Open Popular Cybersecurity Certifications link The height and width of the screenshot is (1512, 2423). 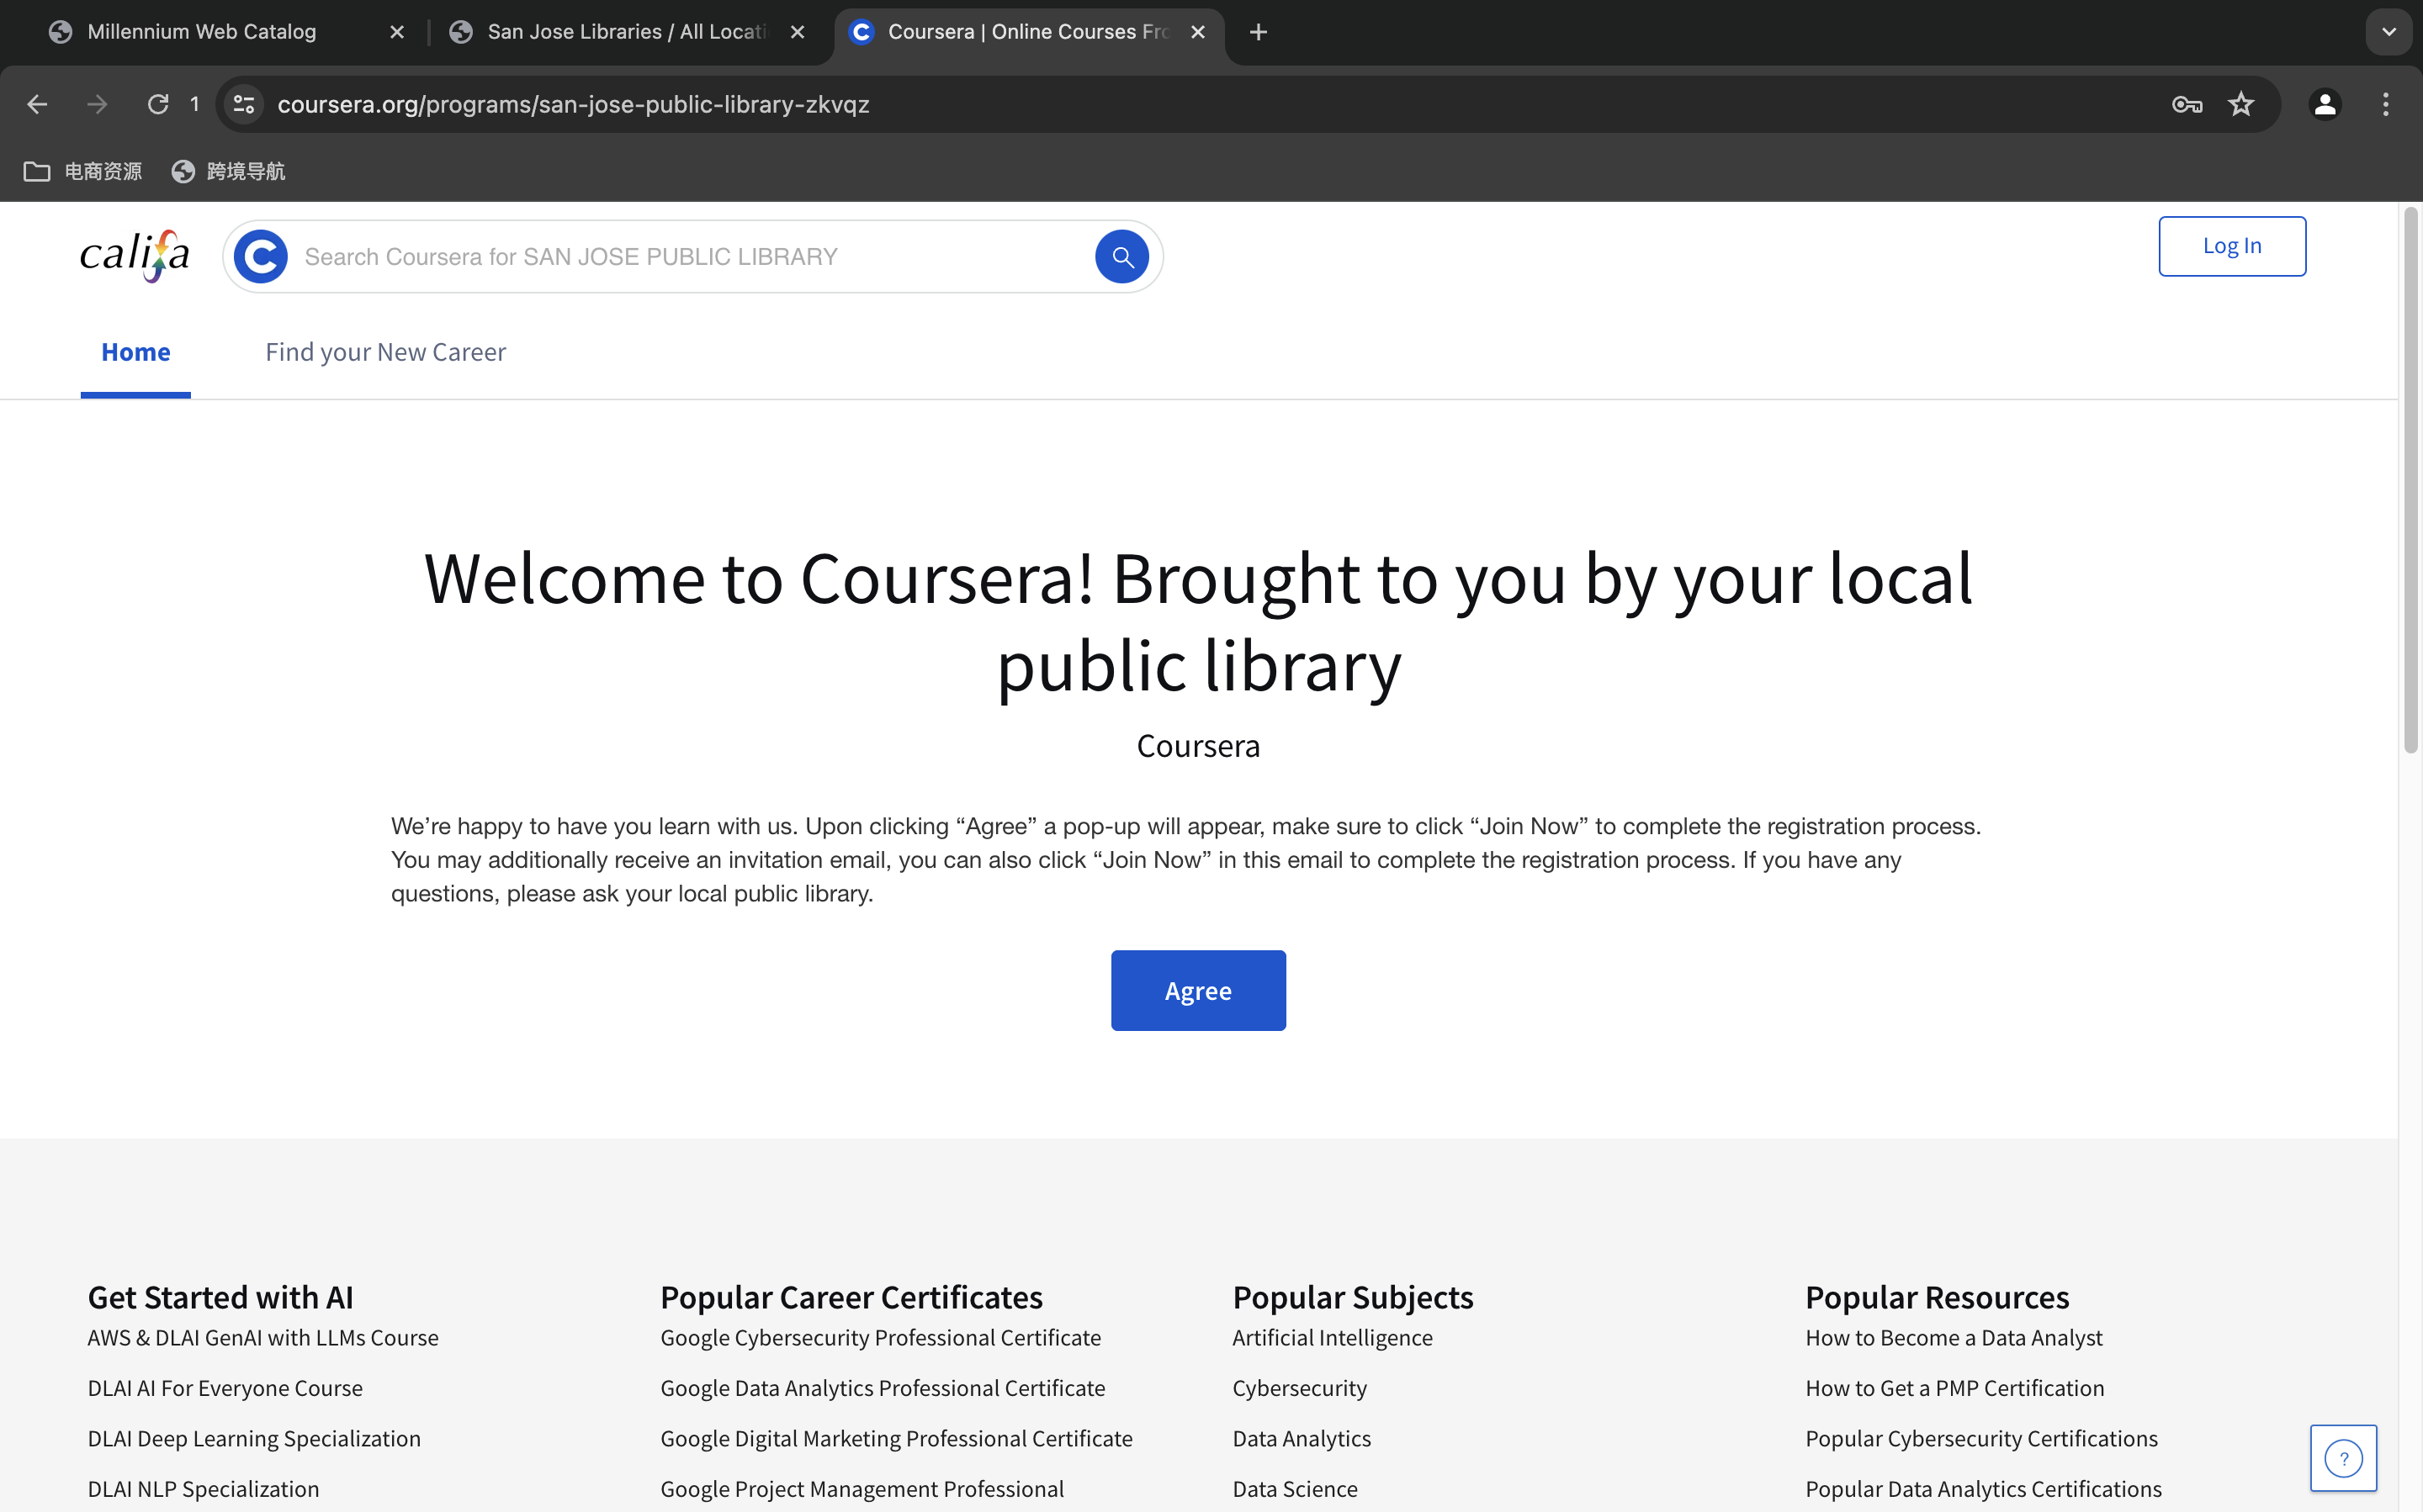pos(1982,1438)
